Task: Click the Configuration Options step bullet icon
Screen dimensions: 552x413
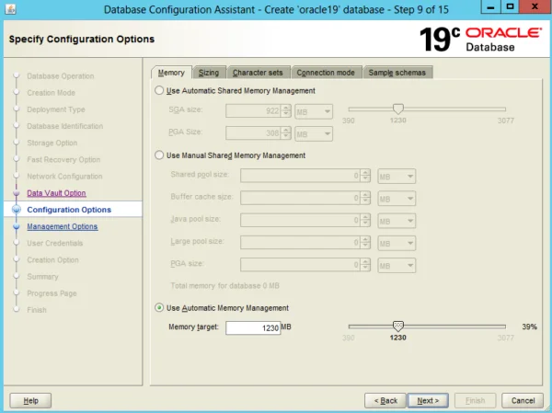Action: point(17,210)
